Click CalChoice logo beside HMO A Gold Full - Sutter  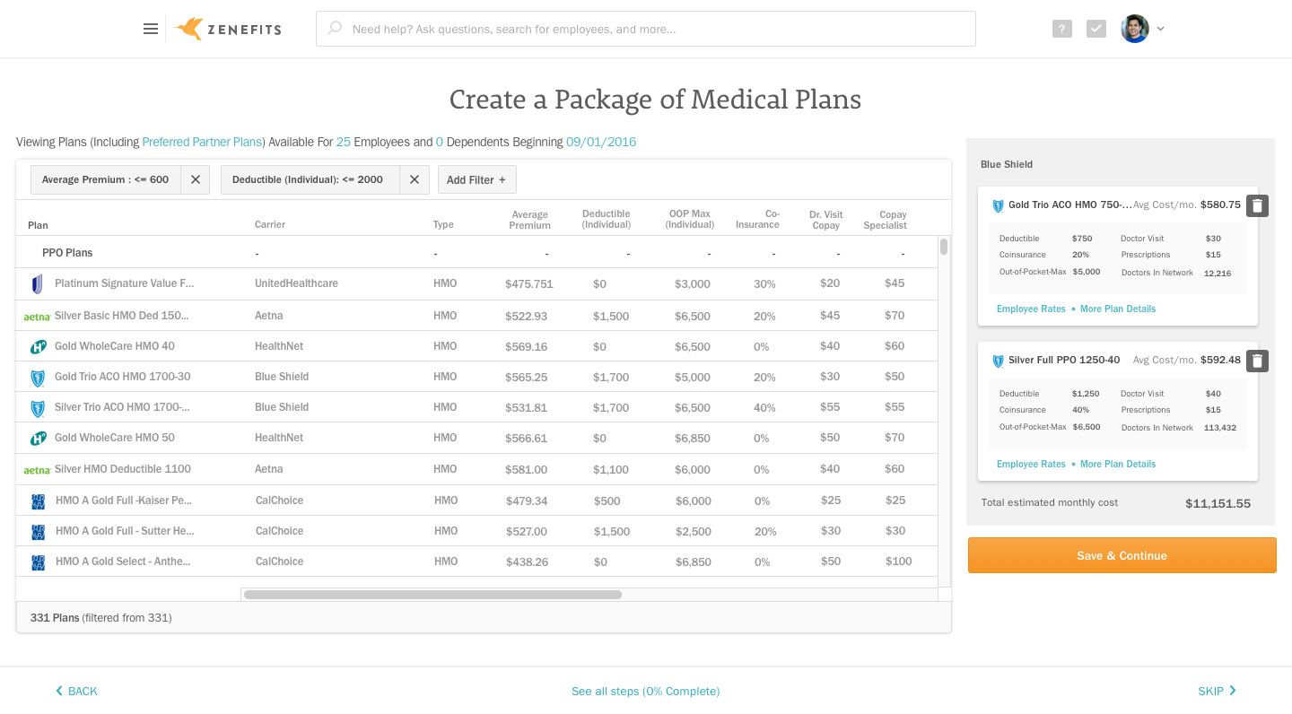click(x=39, y=532)
